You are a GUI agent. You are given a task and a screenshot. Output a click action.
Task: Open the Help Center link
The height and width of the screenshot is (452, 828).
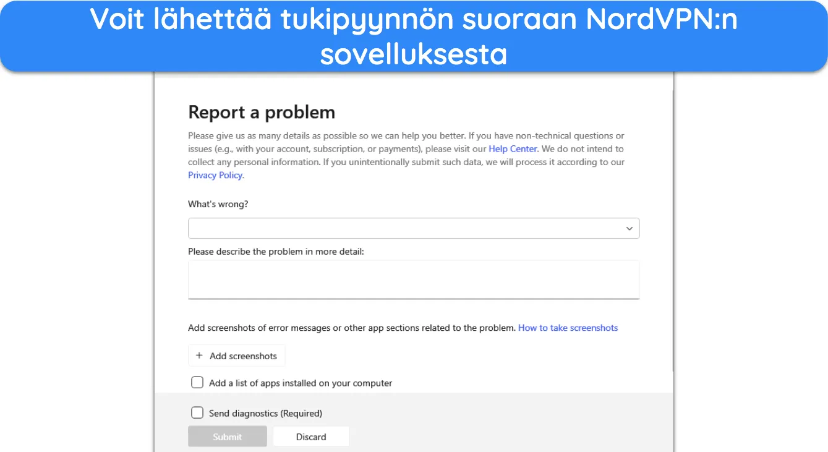513,149
